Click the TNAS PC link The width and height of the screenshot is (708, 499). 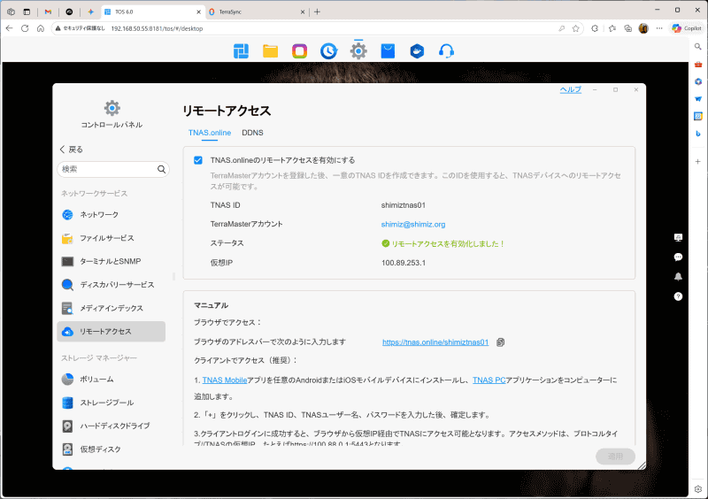point(489,380)
